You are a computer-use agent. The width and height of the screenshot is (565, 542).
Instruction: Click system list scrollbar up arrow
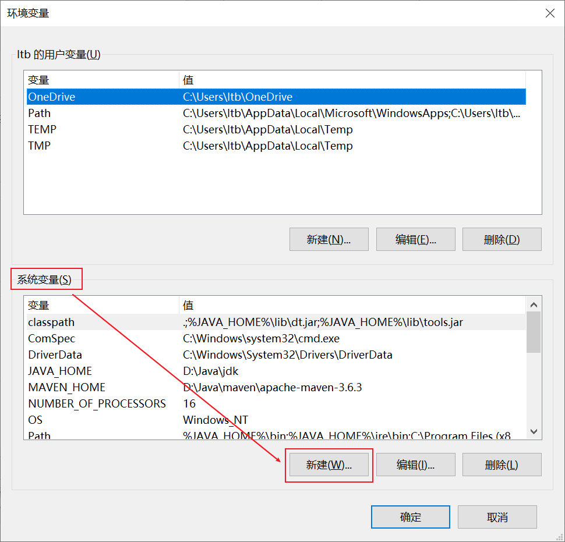click(x=534, y=304)
